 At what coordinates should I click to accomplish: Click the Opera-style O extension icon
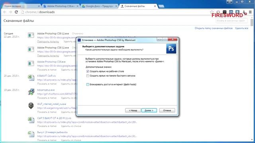point(218,12)
